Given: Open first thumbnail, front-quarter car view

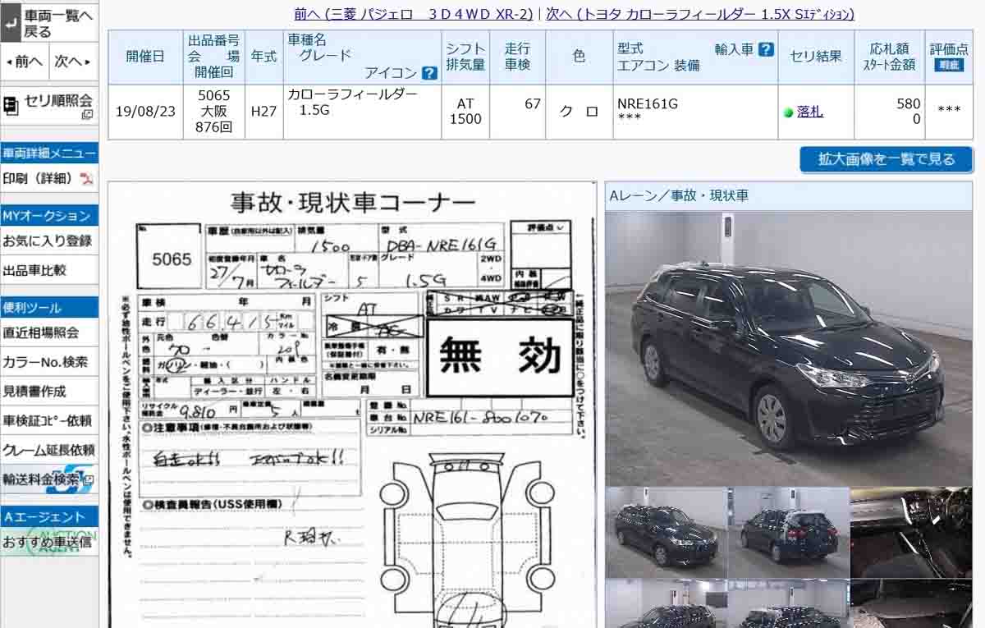Looking at the screenshot, I should pyautogui.click(x=666, y=533).
